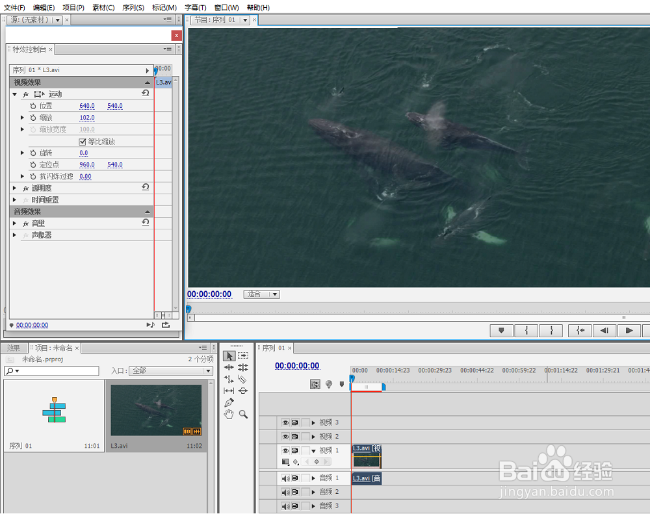Open the 序列(S) menu
The width and height of the screenshot is (650, 514).
click(x=133, y=7)
